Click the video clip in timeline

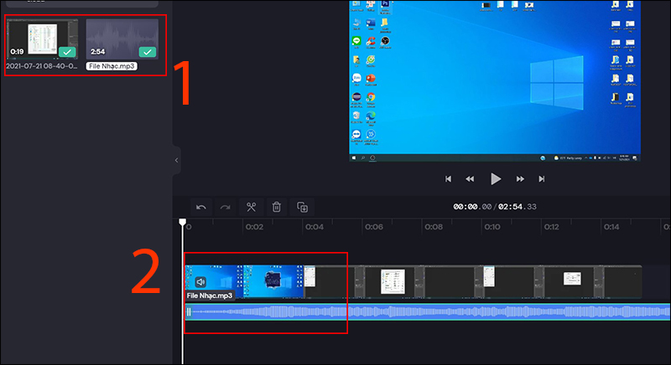(414, 281)
